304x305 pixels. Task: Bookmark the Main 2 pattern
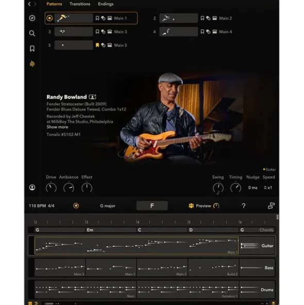click(202, 18)
